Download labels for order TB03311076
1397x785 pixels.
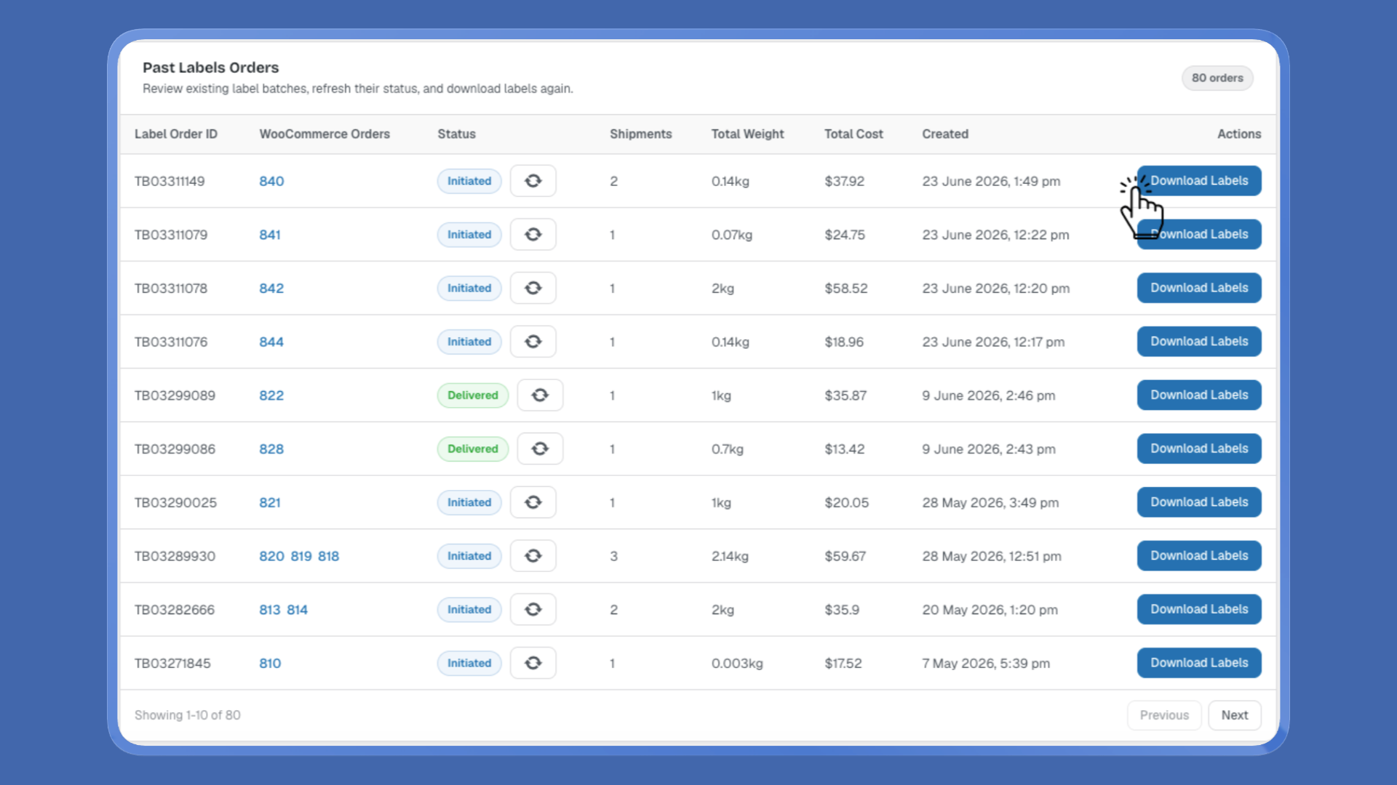(1199, 342)
